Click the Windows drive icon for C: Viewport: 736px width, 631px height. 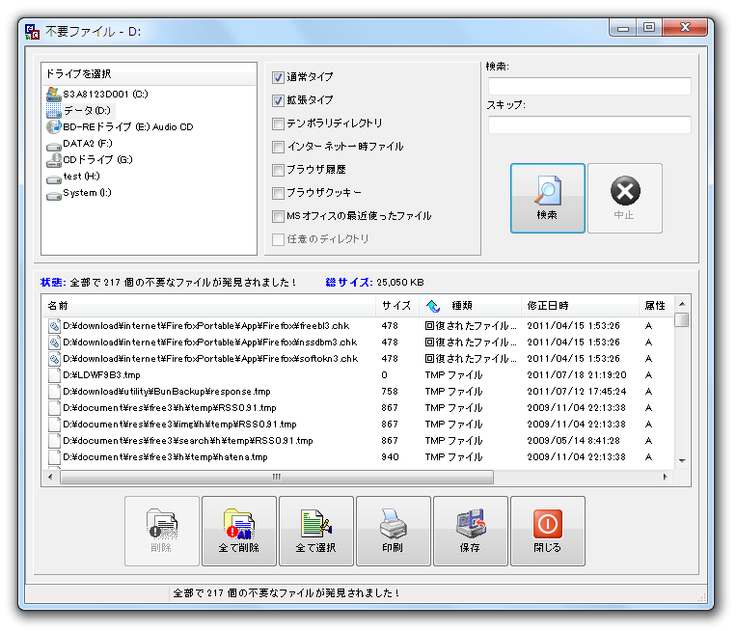pos(54,94)
